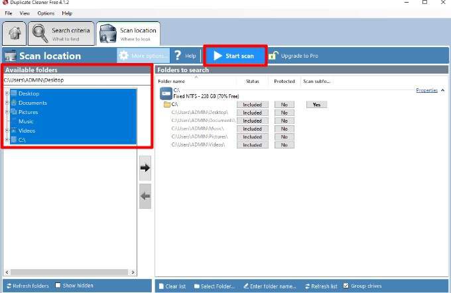The image size is (451, 293).
Task: Click the More options gear button
Action: pyautogui.click(x=143, y=56)
